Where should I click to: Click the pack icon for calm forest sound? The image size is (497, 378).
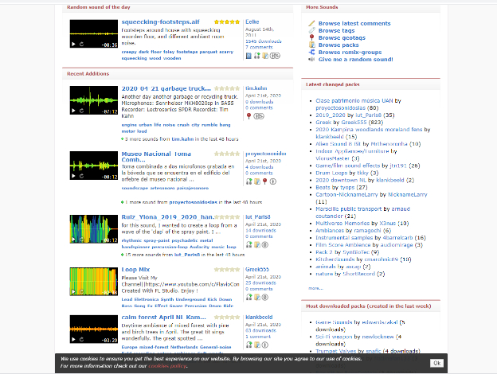point(257,345)
